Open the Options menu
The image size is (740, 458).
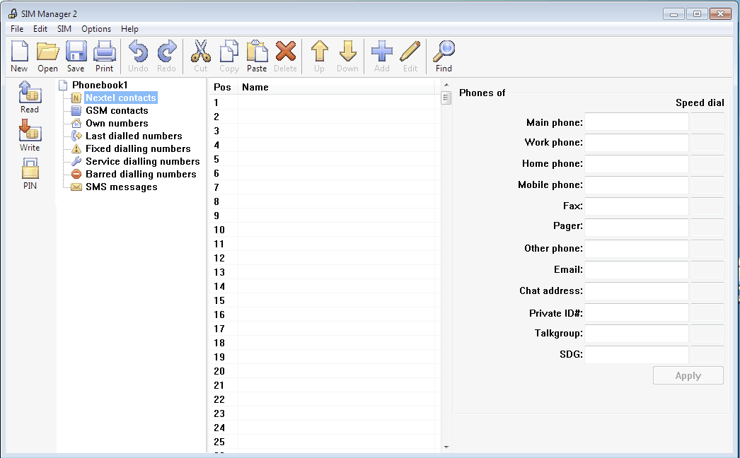click(96, 29)
